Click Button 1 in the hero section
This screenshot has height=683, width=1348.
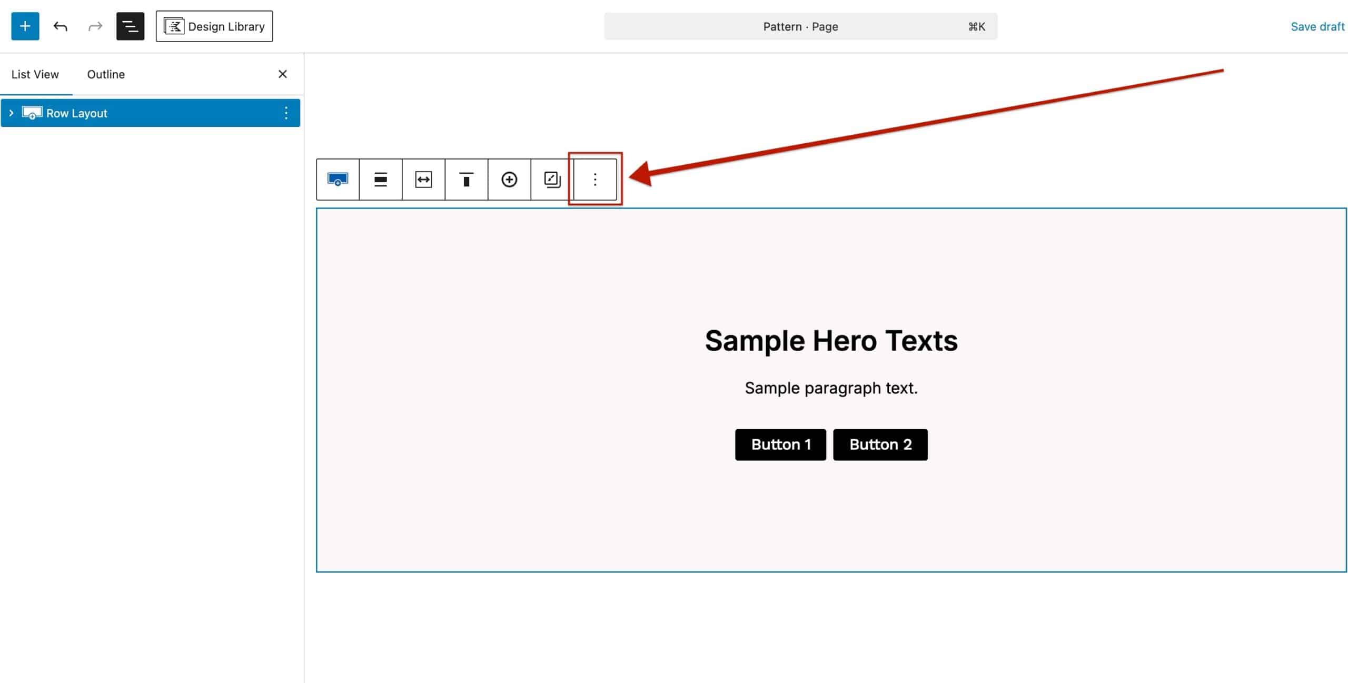pos(780,444)
